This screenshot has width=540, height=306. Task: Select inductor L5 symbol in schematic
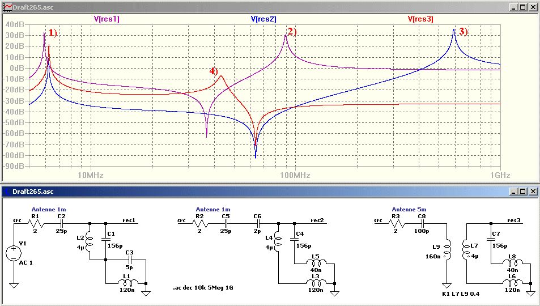(316, 263)
